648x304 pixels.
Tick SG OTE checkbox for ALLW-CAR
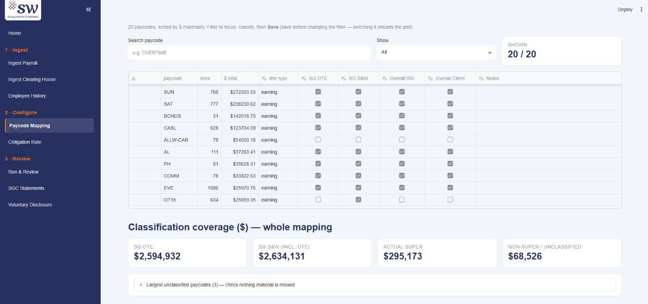(318, 140)
